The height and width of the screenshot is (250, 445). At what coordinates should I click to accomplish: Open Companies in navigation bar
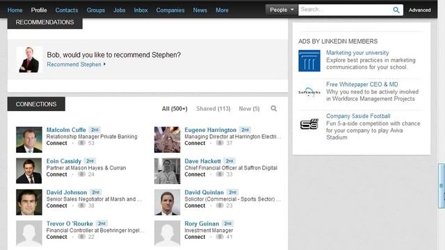tap(170, 10)
